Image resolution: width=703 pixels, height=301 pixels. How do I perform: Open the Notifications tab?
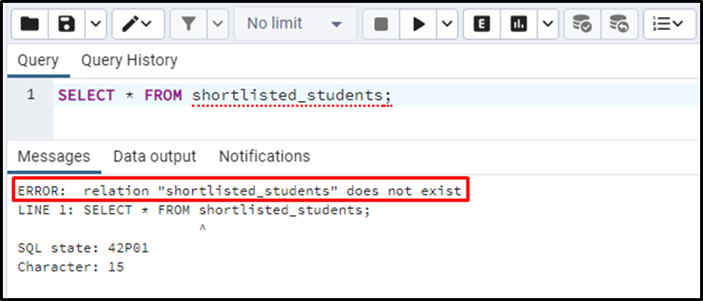(x=264, y=157)
